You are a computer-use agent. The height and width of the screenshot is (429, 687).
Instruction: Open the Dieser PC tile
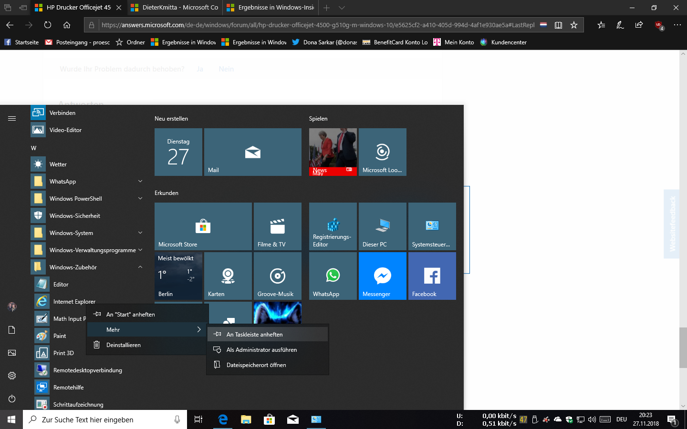click(x=383, y=226)
